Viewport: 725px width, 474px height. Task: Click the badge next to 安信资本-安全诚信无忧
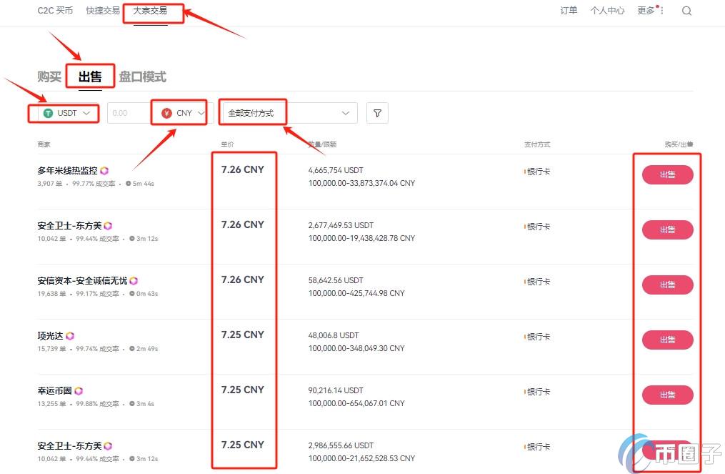point(134,281)
